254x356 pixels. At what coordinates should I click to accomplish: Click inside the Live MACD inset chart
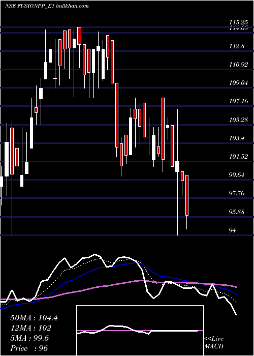pos(140,331)
